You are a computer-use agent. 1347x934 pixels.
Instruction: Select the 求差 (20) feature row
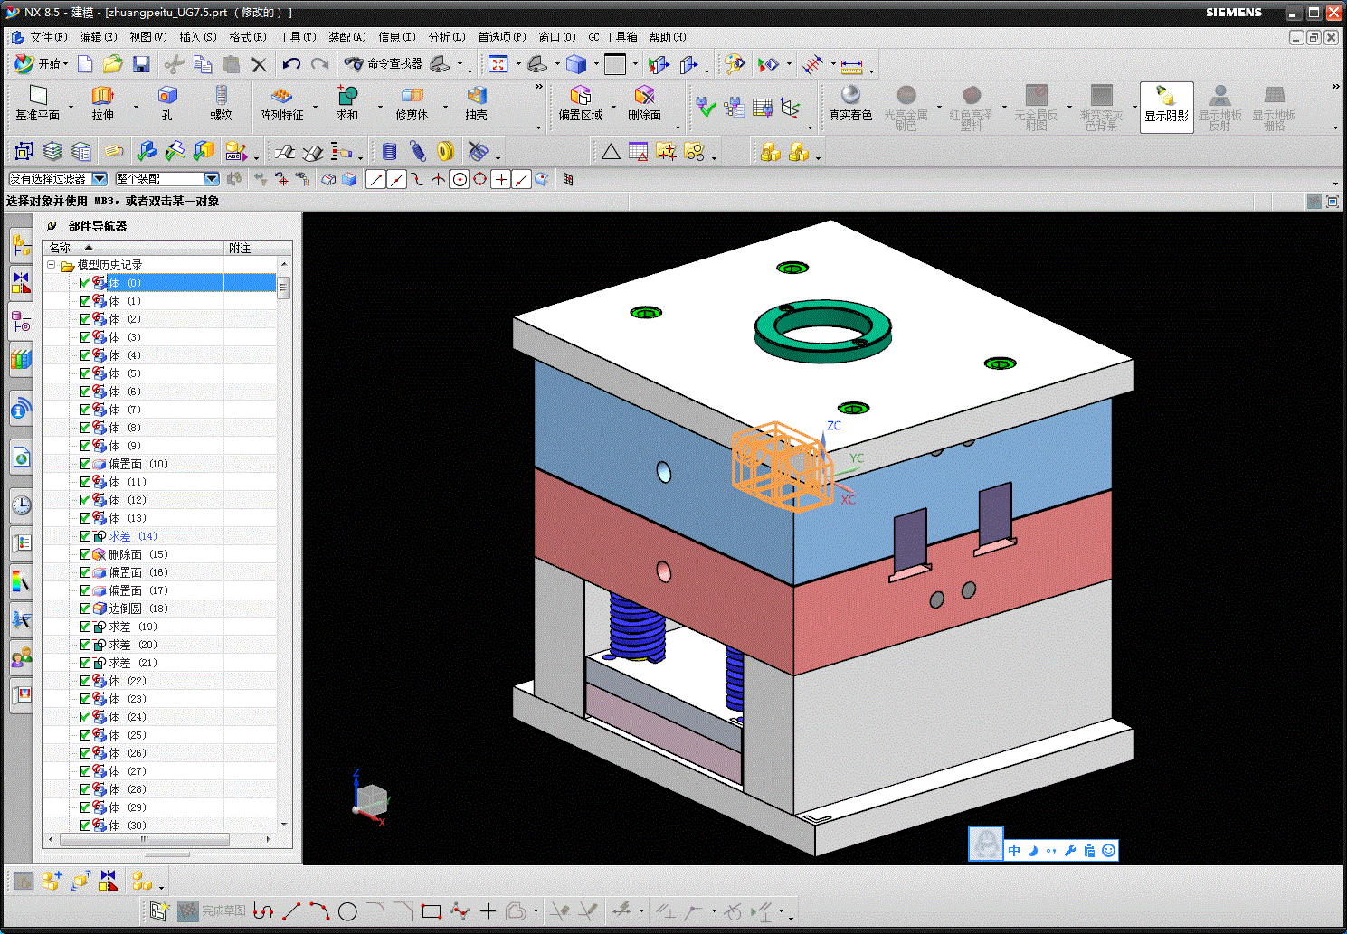(160, 645)
